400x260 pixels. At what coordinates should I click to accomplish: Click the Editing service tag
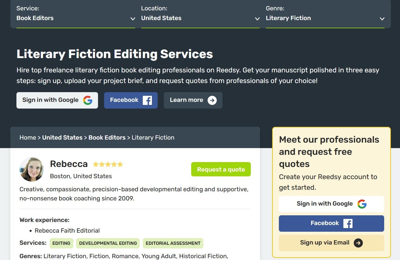[x=61, y=243]
